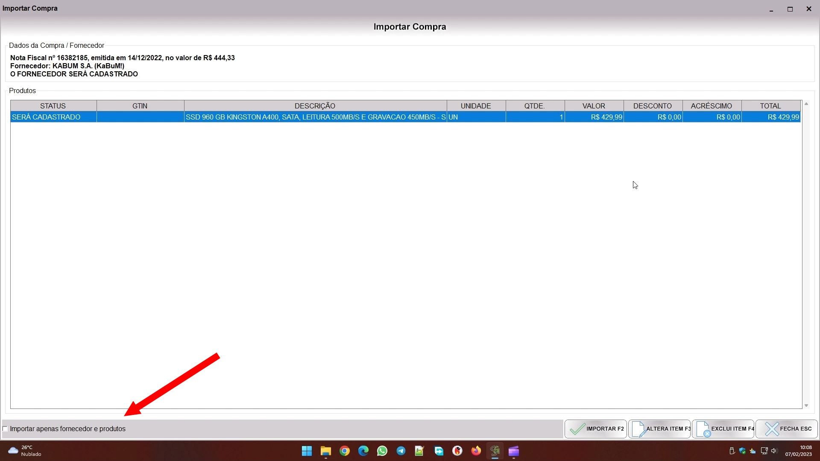Click the USB safely remove tray icon
This screenshot has height=461, width=820.
click(x=732, y=451)
